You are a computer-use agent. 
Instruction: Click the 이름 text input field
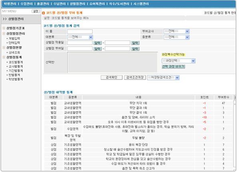(x=80, y=31)
